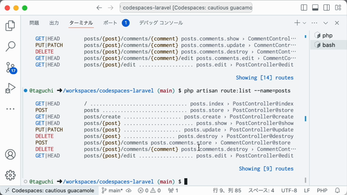Toggle the primary side bar layout icon

click(304, 8)
